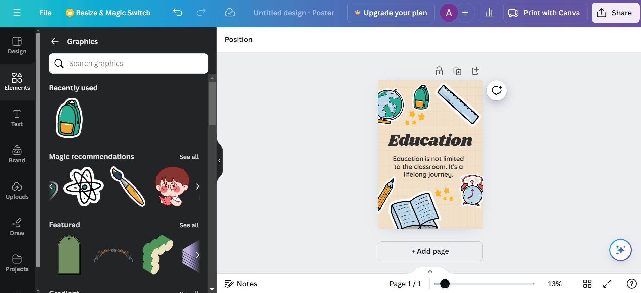Screen dimensions: 641x293
Task: Open the analytics bar chart icon
Action: [x=489, y=13]
